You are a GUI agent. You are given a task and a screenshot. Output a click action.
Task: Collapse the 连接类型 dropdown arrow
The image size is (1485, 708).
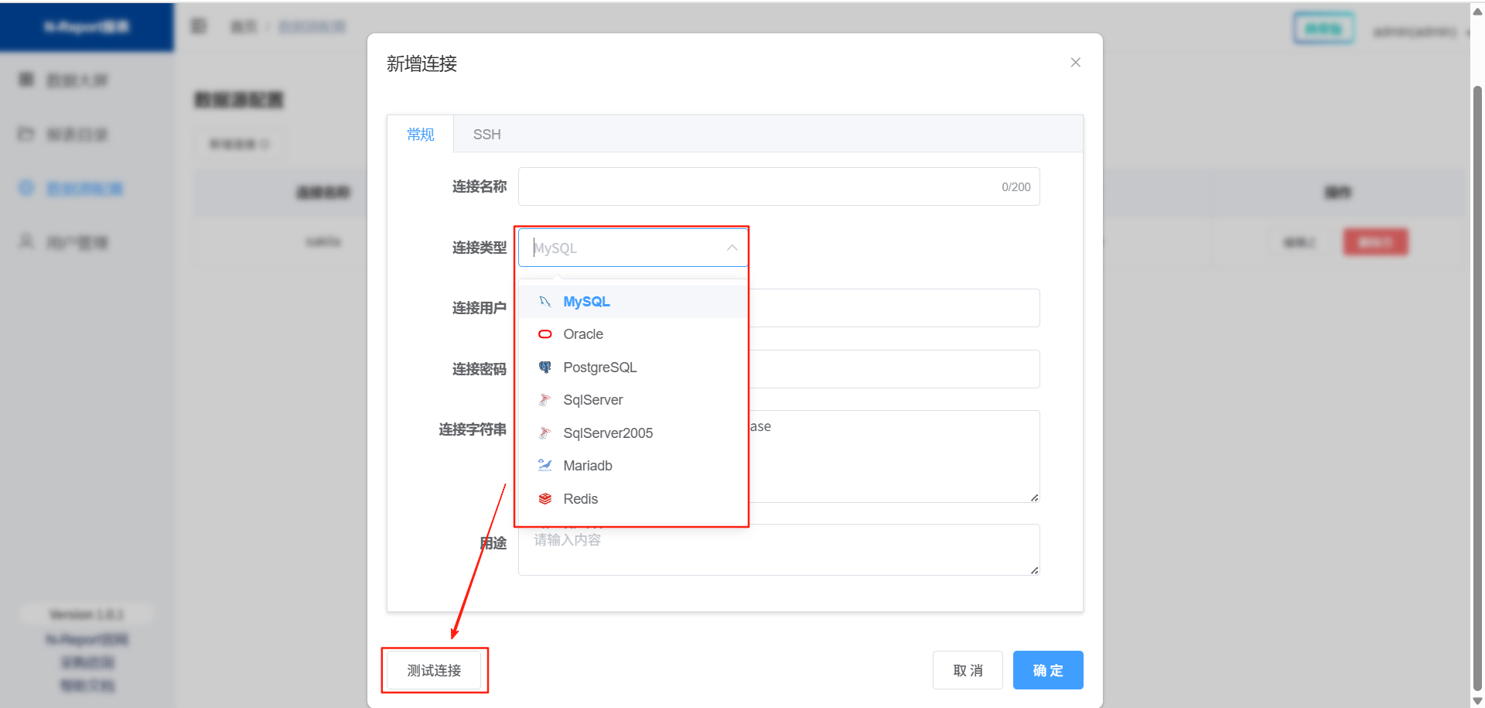732,248
